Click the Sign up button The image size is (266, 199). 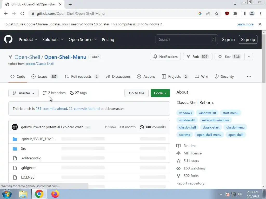pos(248,39)
